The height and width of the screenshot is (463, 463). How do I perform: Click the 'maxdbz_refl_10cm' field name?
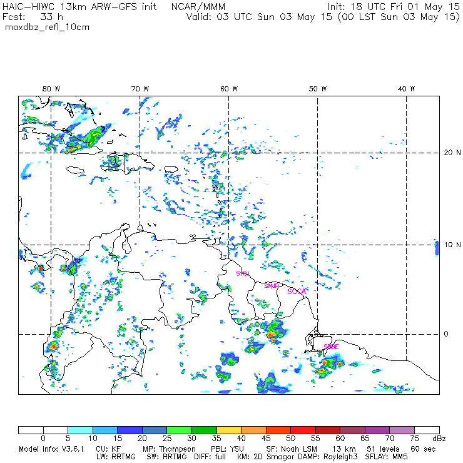(48, 28)
